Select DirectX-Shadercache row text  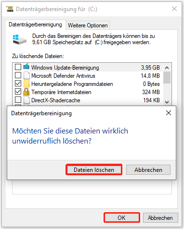[x=56, y=100]
